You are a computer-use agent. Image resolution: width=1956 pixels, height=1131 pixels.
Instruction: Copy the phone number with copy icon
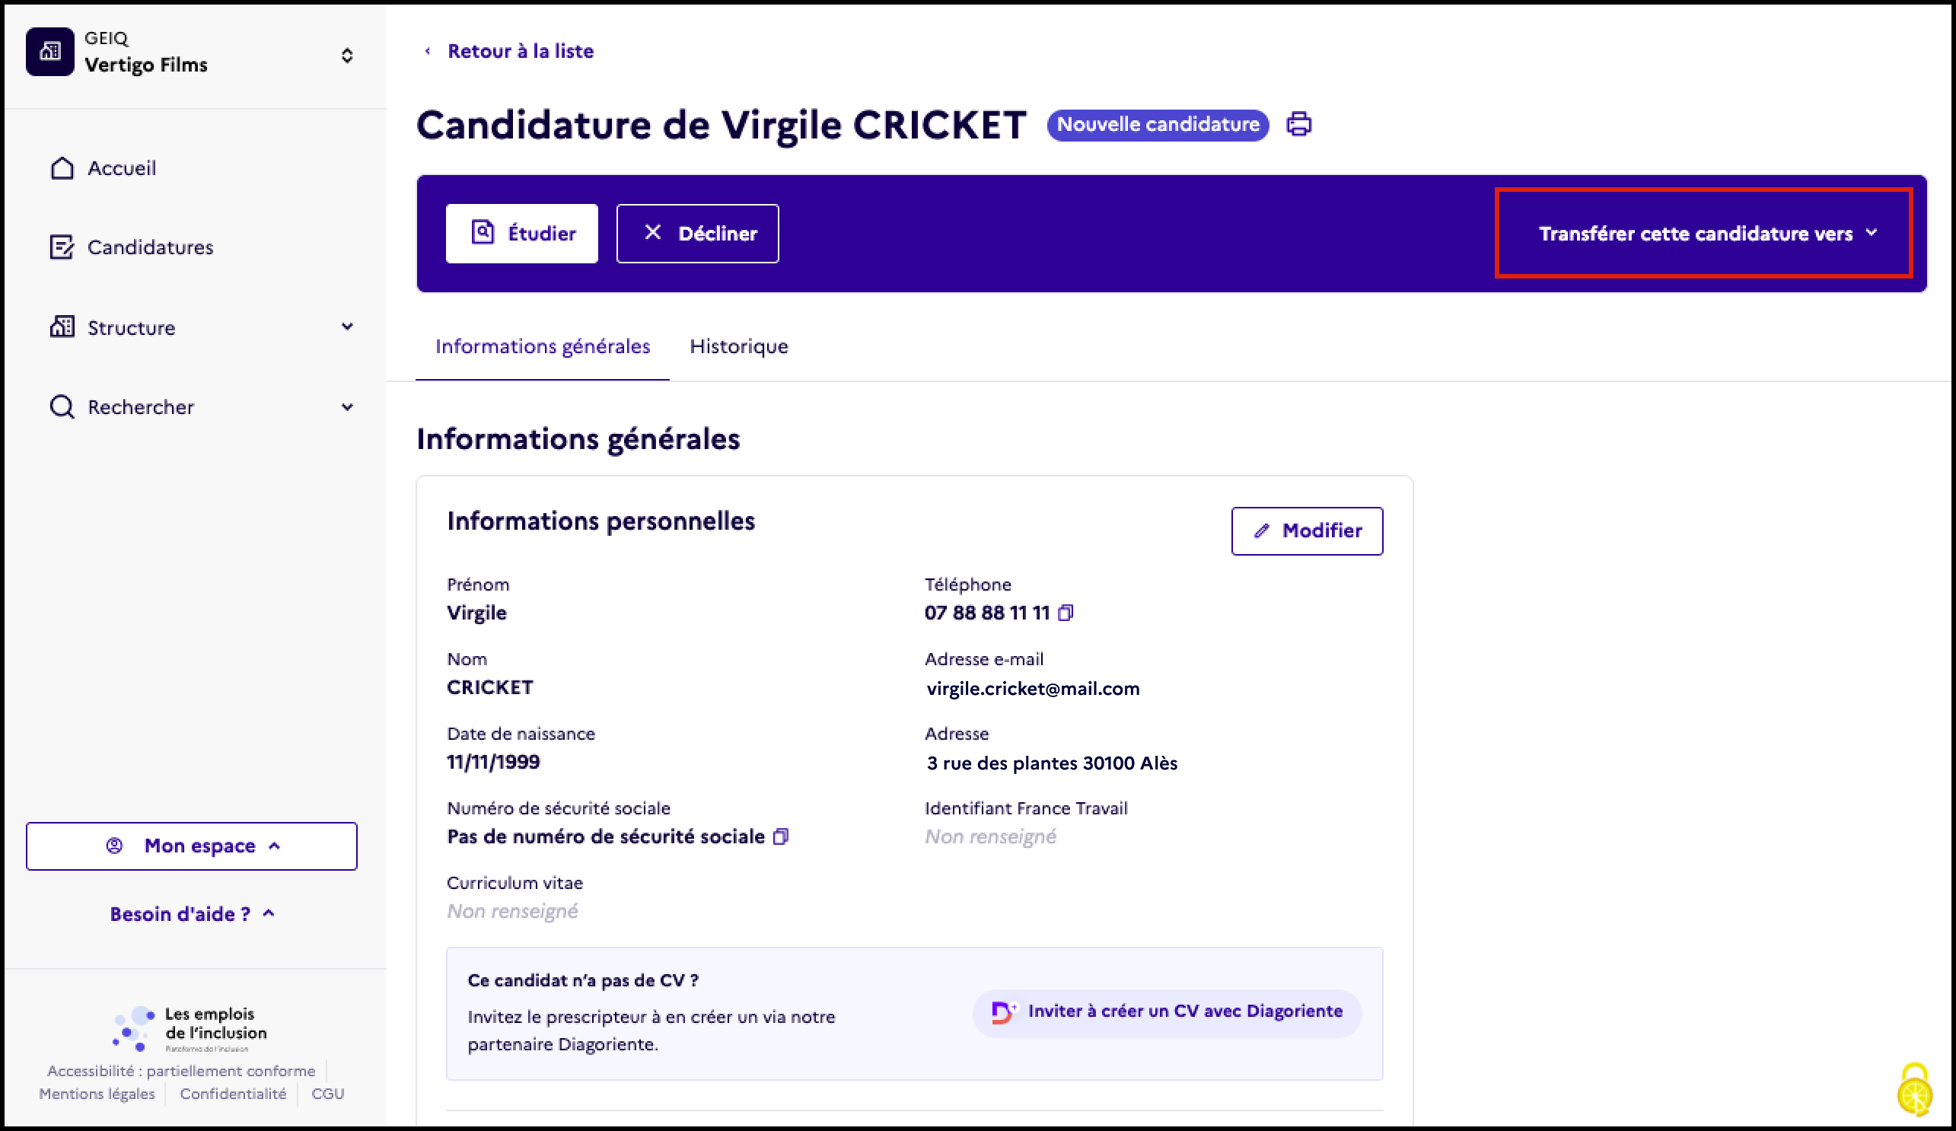coord(1066,613)
